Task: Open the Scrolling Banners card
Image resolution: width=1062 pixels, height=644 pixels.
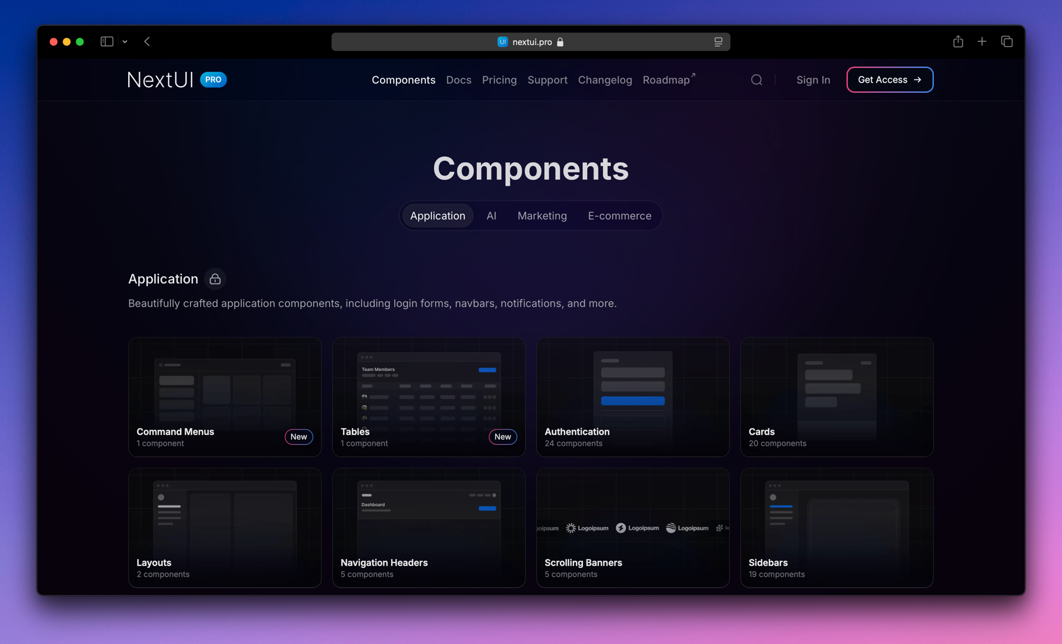Action: coord(633,528)
